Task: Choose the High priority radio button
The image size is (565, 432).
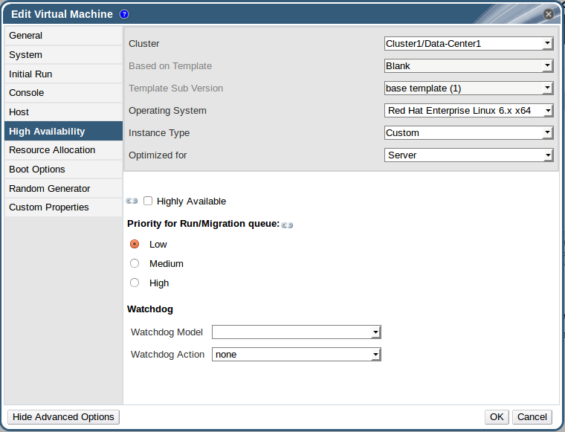Action: coord(135,283)
